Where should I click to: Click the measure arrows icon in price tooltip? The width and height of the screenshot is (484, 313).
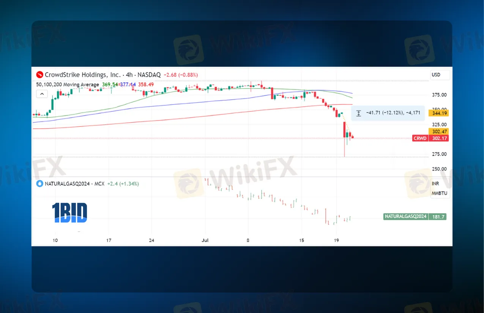point(359,113)
